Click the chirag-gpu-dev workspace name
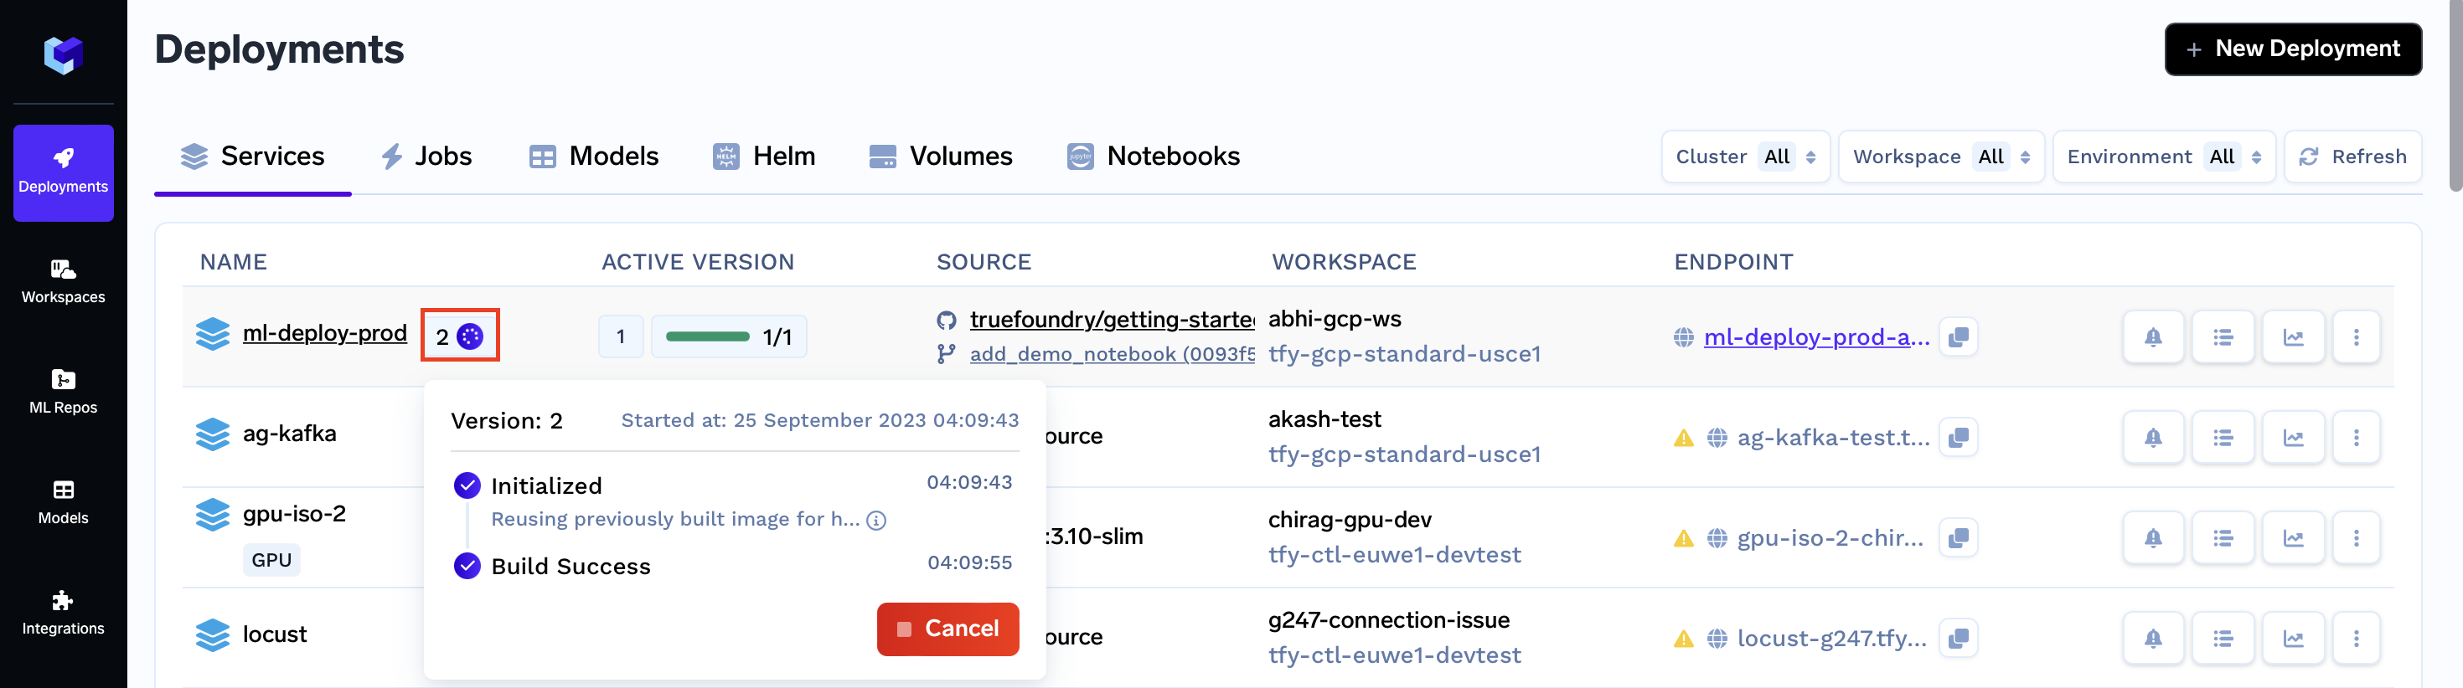 [x=1350, y=520]
